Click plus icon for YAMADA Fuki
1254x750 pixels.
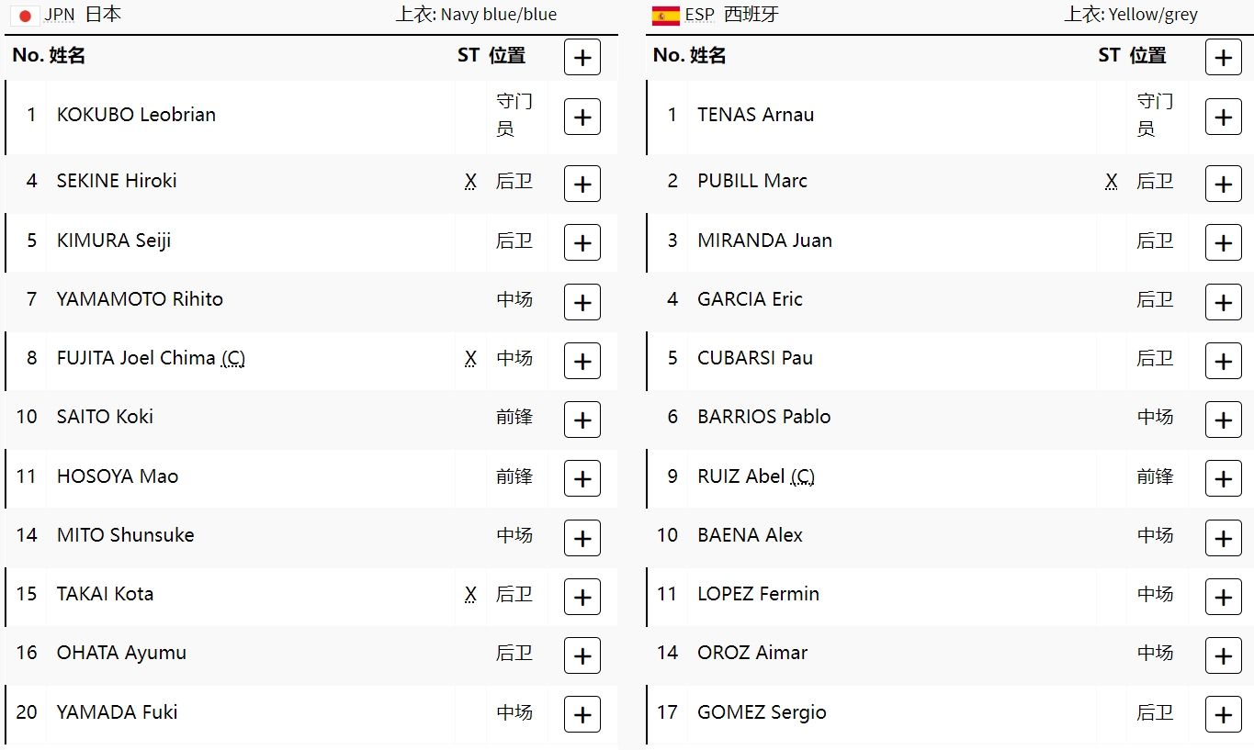click(x=582, y=714)
